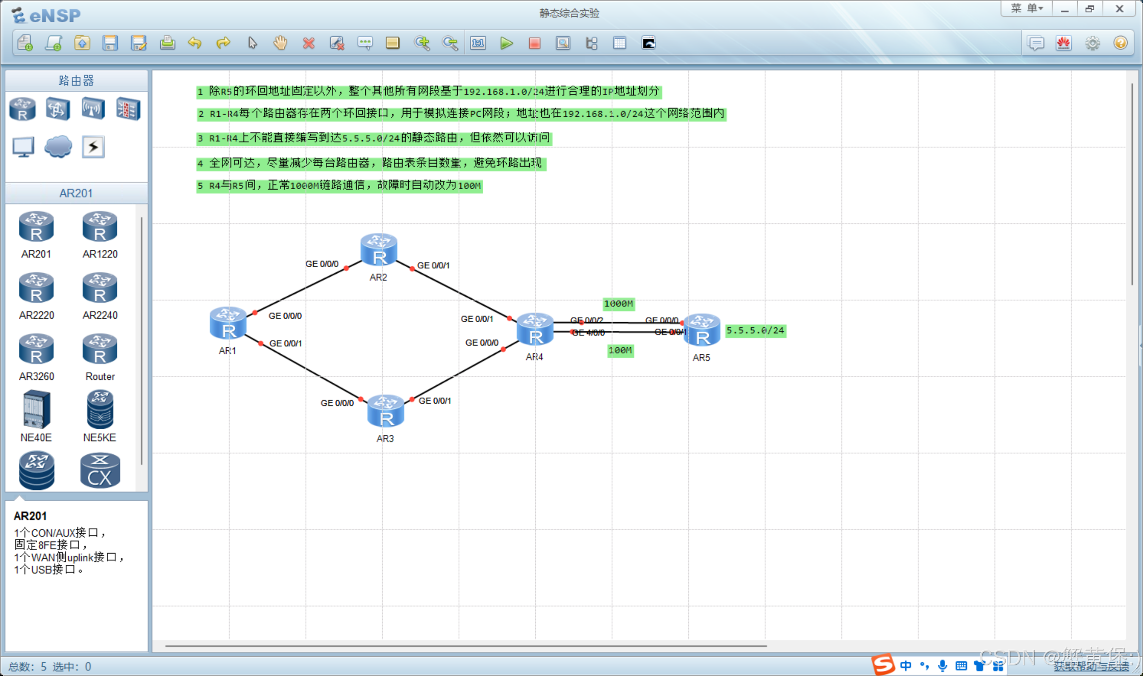The image size is (1143, 676).
Task: Choose the firewall device category icon
Action: coord(128,109)
